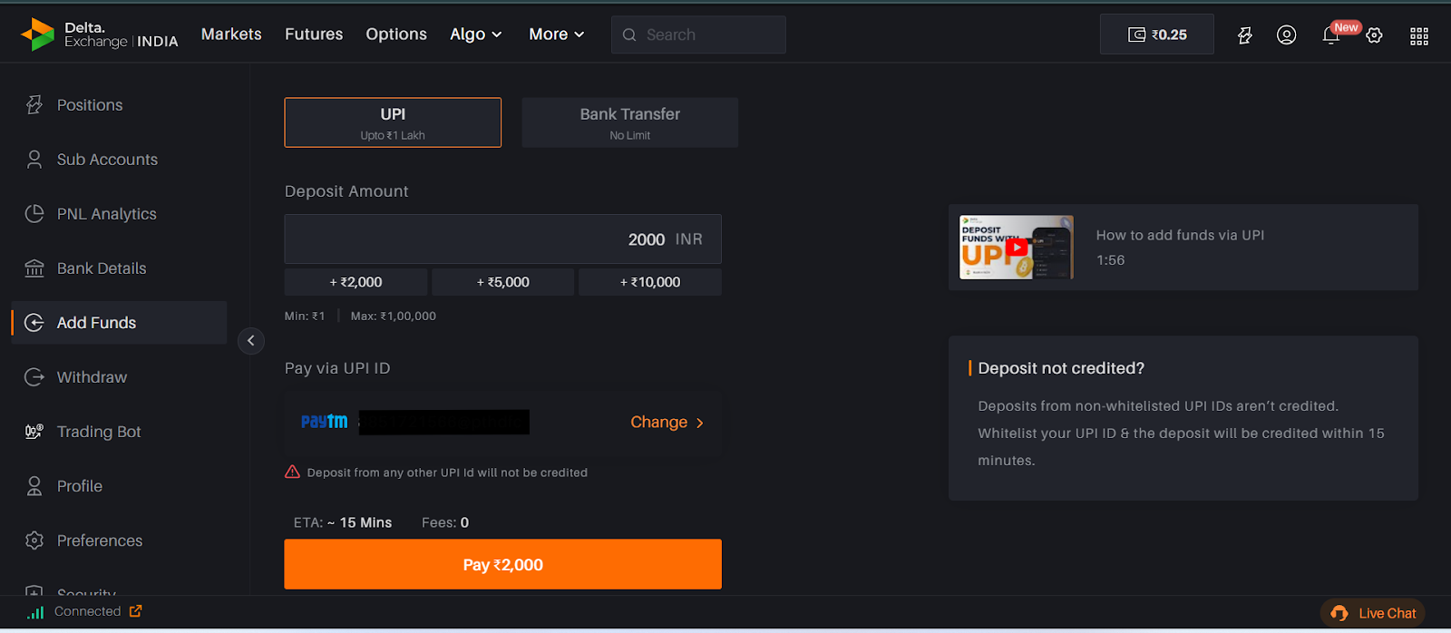Select the Bank Transfer payment method
1451x633 pixels.
(x=630, y=122)
